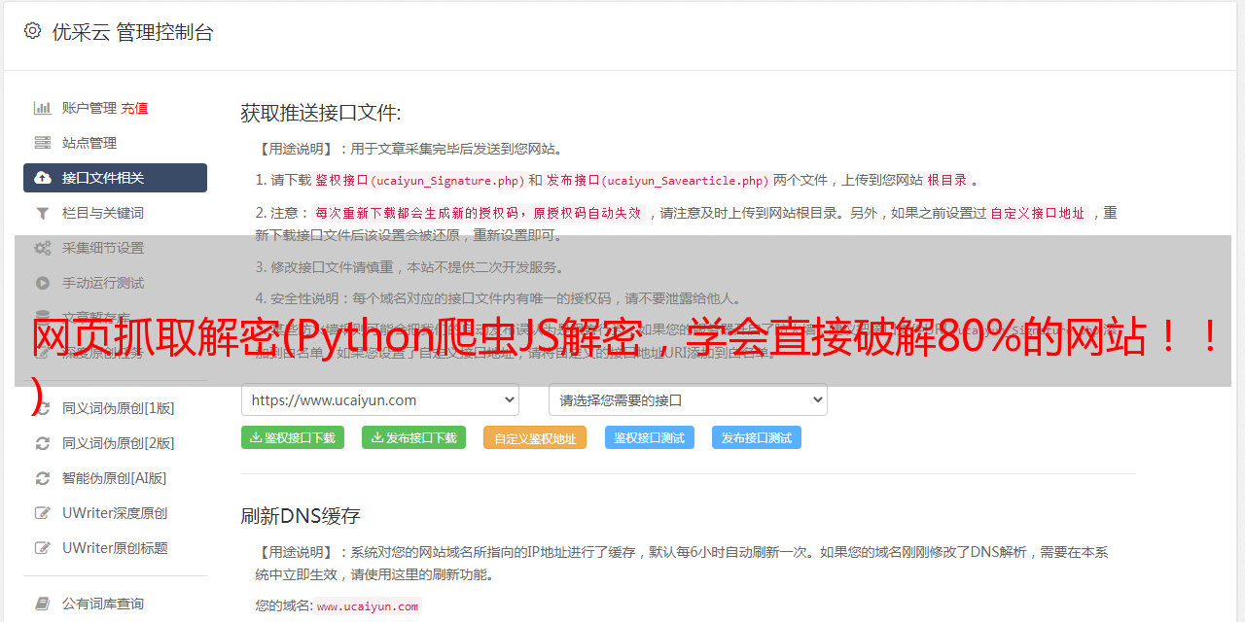Click the cloud upload icon for 接口文件相关
Screen dimensions: 1245x622
pos(43,178)
